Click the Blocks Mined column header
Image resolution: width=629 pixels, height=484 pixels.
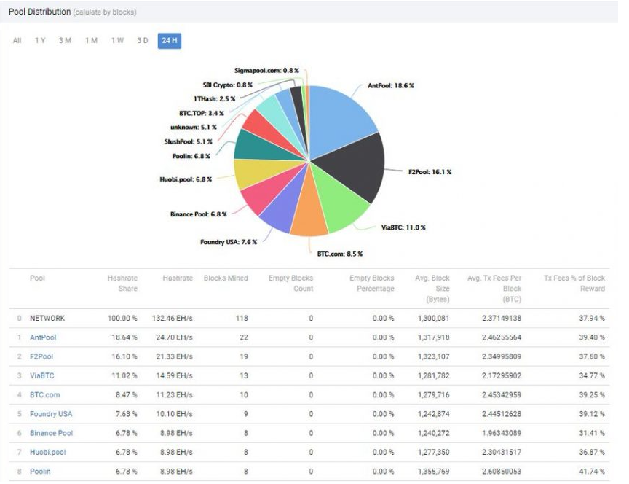[226, 278]
